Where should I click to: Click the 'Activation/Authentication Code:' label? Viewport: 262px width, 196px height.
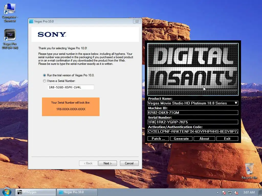(x=175, y=127)
